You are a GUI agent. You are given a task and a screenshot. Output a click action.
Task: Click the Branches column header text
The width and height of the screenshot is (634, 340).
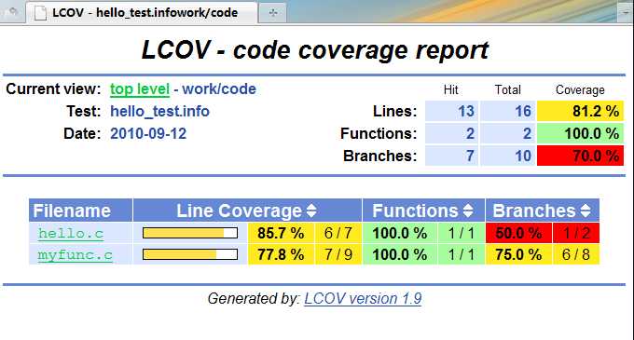pos(533,211)
